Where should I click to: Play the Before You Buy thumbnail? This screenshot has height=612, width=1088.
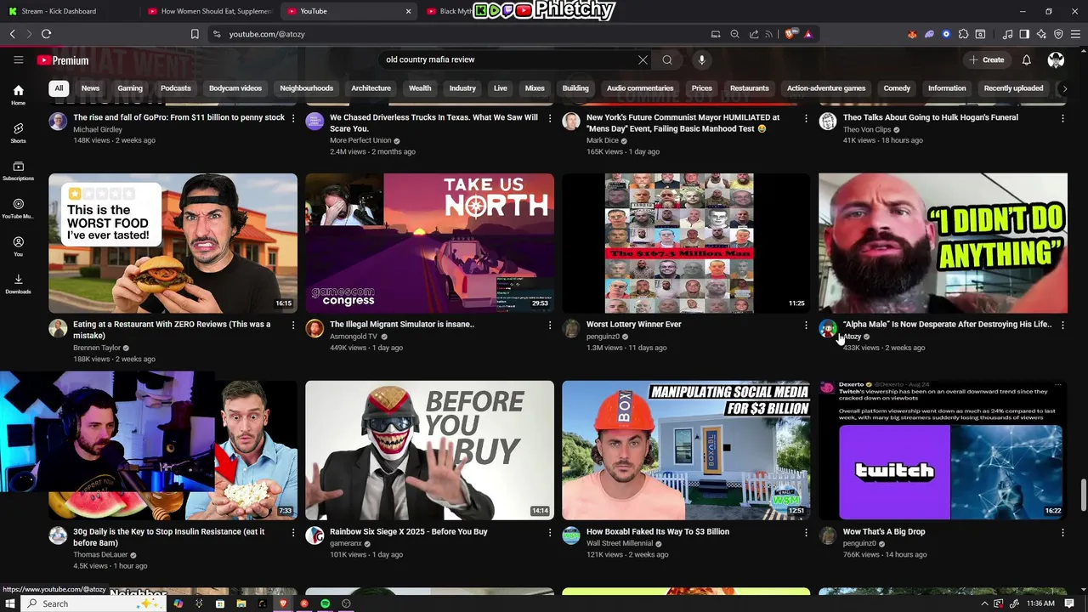[x=429, y=450]
